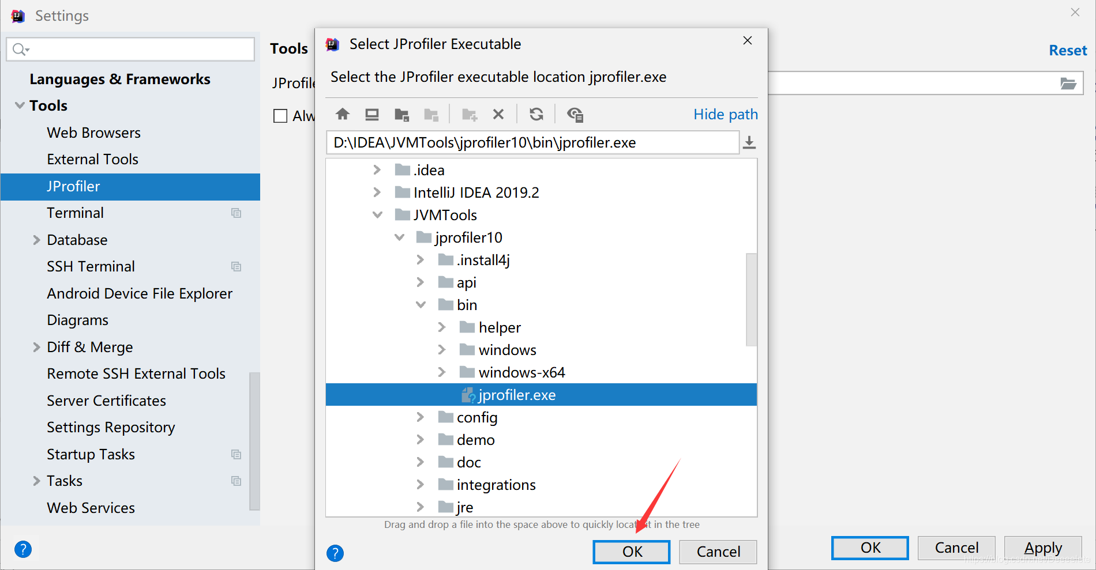
Task: Expand the integrations folder arrow
Action: coord(421,484)
